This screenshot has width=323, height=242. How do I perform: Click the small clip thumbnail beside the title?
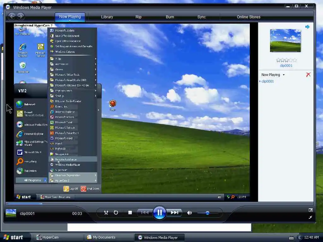pos(11,213)
